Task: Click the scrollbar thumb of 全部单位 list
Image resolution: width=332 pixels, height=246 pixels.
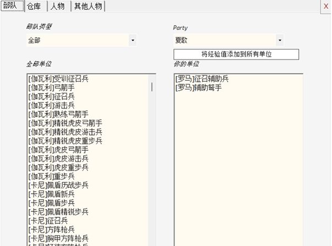Action: [152, 87]
